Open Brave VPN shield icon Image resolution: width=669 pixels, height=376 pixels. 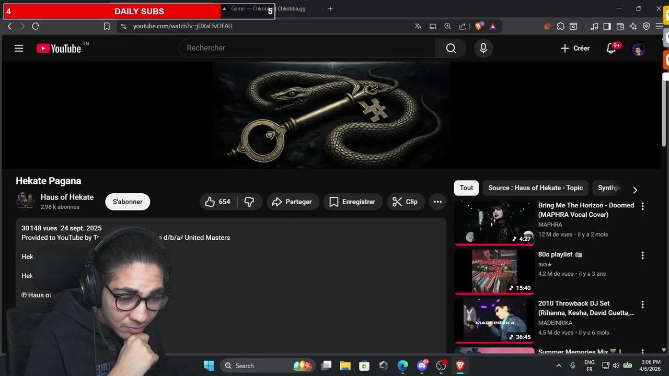tap(647, 26)
